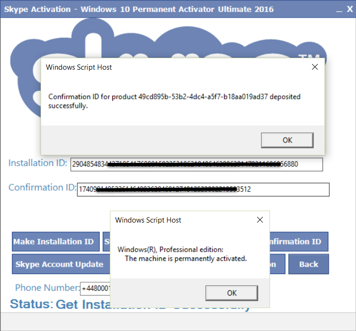The height and width of the screenshot is (331, 356).
Task: Click the partially hidden Confirmation ID button
Action: click(299, 241)
